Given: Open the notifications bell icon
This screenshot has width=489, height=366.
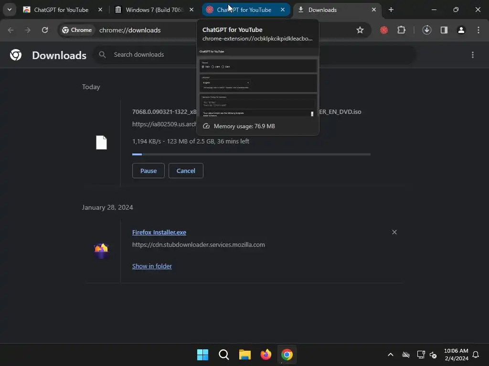Looking at the screenshot, I should [476, 355].
